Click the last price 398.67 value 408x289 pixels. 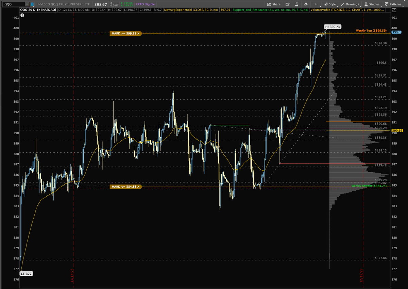pos(101,4)
